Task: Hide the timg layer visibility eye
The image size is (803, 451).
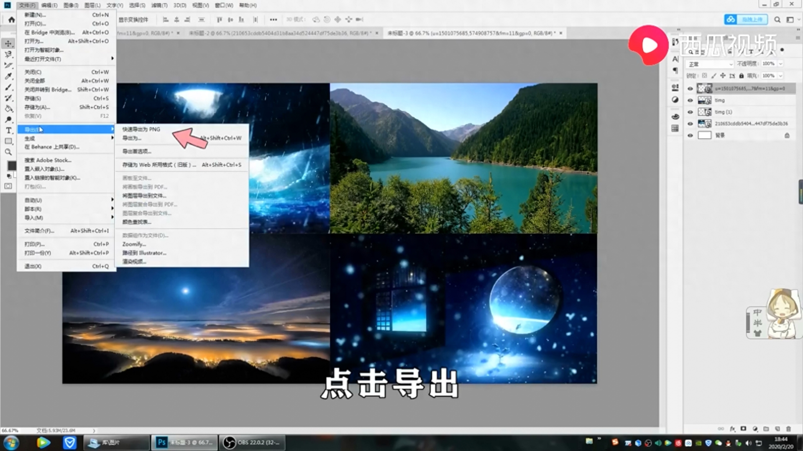Action: (x=690, y=100)
